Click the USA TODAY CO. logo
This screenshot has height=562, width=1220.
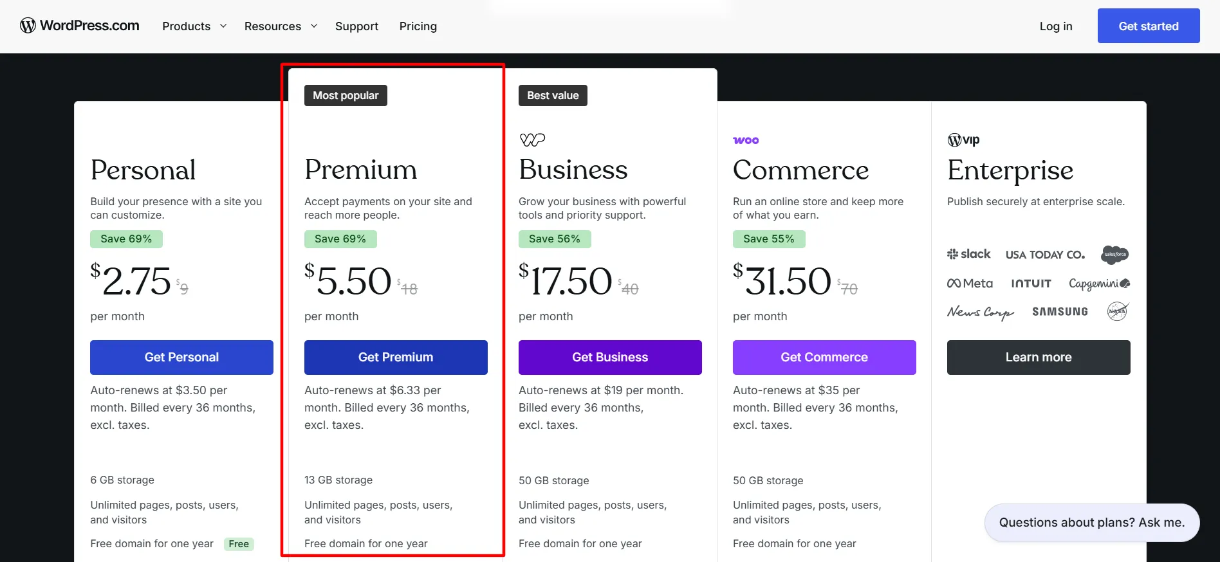1045,255
